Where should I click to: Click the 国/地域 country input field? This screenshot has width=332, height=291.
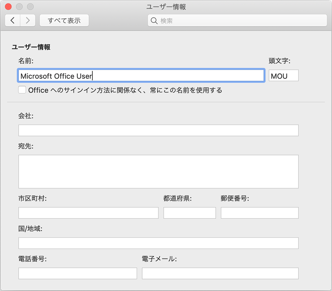pyautogui.click(x=158, y=243)
